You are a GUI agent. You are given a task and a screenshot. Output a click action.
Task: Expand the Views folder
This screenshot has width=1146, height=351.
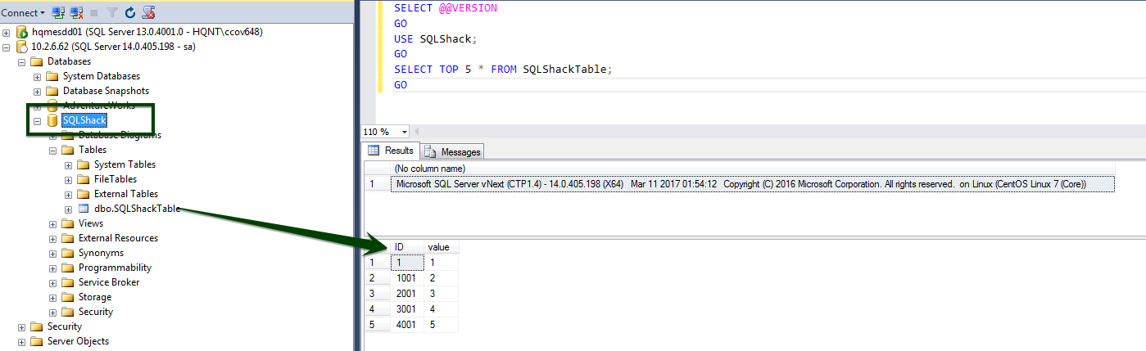tap(53, 223)
